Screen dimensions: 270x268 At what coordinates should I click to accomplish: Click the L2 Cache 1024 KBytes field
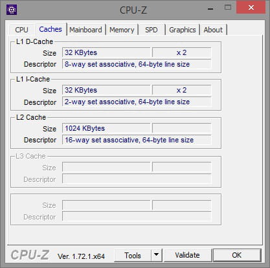tap(106, 128)
